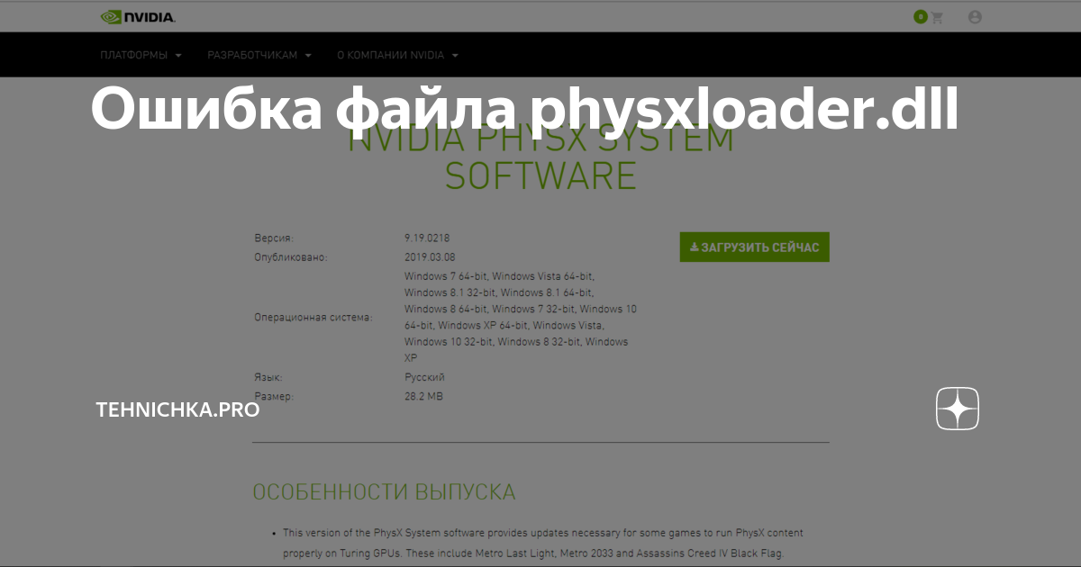Expand the ПЛАТФОРМЫ menu
1081x567 pixels.
click(141, 55)
